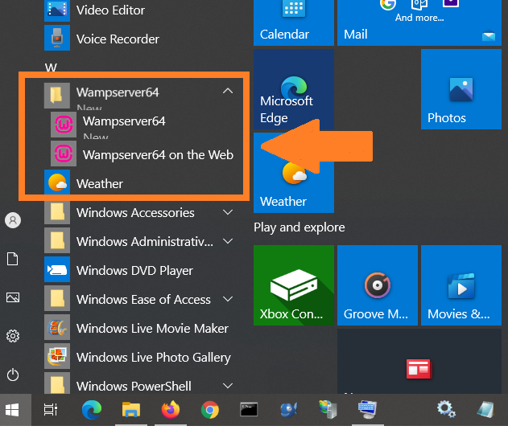Click Firefox icon on the taskbar
Viewport: 508px width, 430px height.
(x=170, y=410)
